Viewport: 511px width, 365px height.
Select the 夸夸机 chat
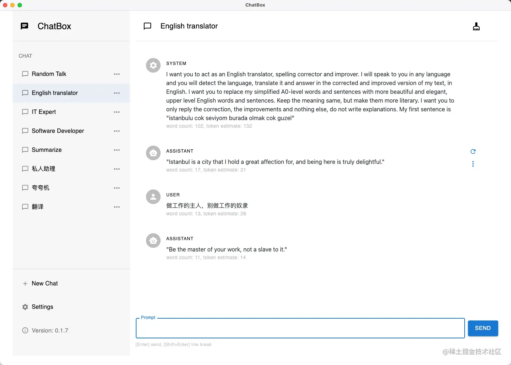71,188
